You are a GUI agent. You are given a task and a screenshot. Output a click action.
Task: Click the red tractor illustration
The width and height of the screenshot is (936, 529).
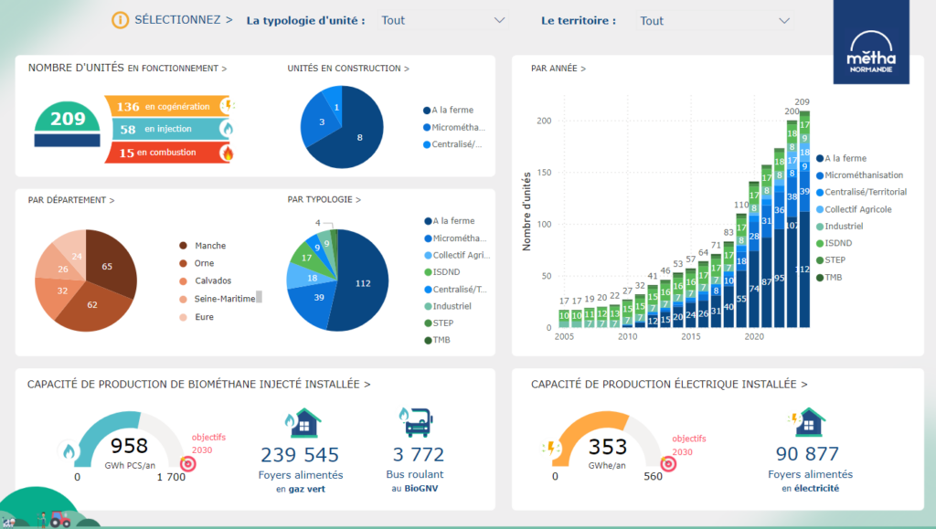tap(59, 518)
